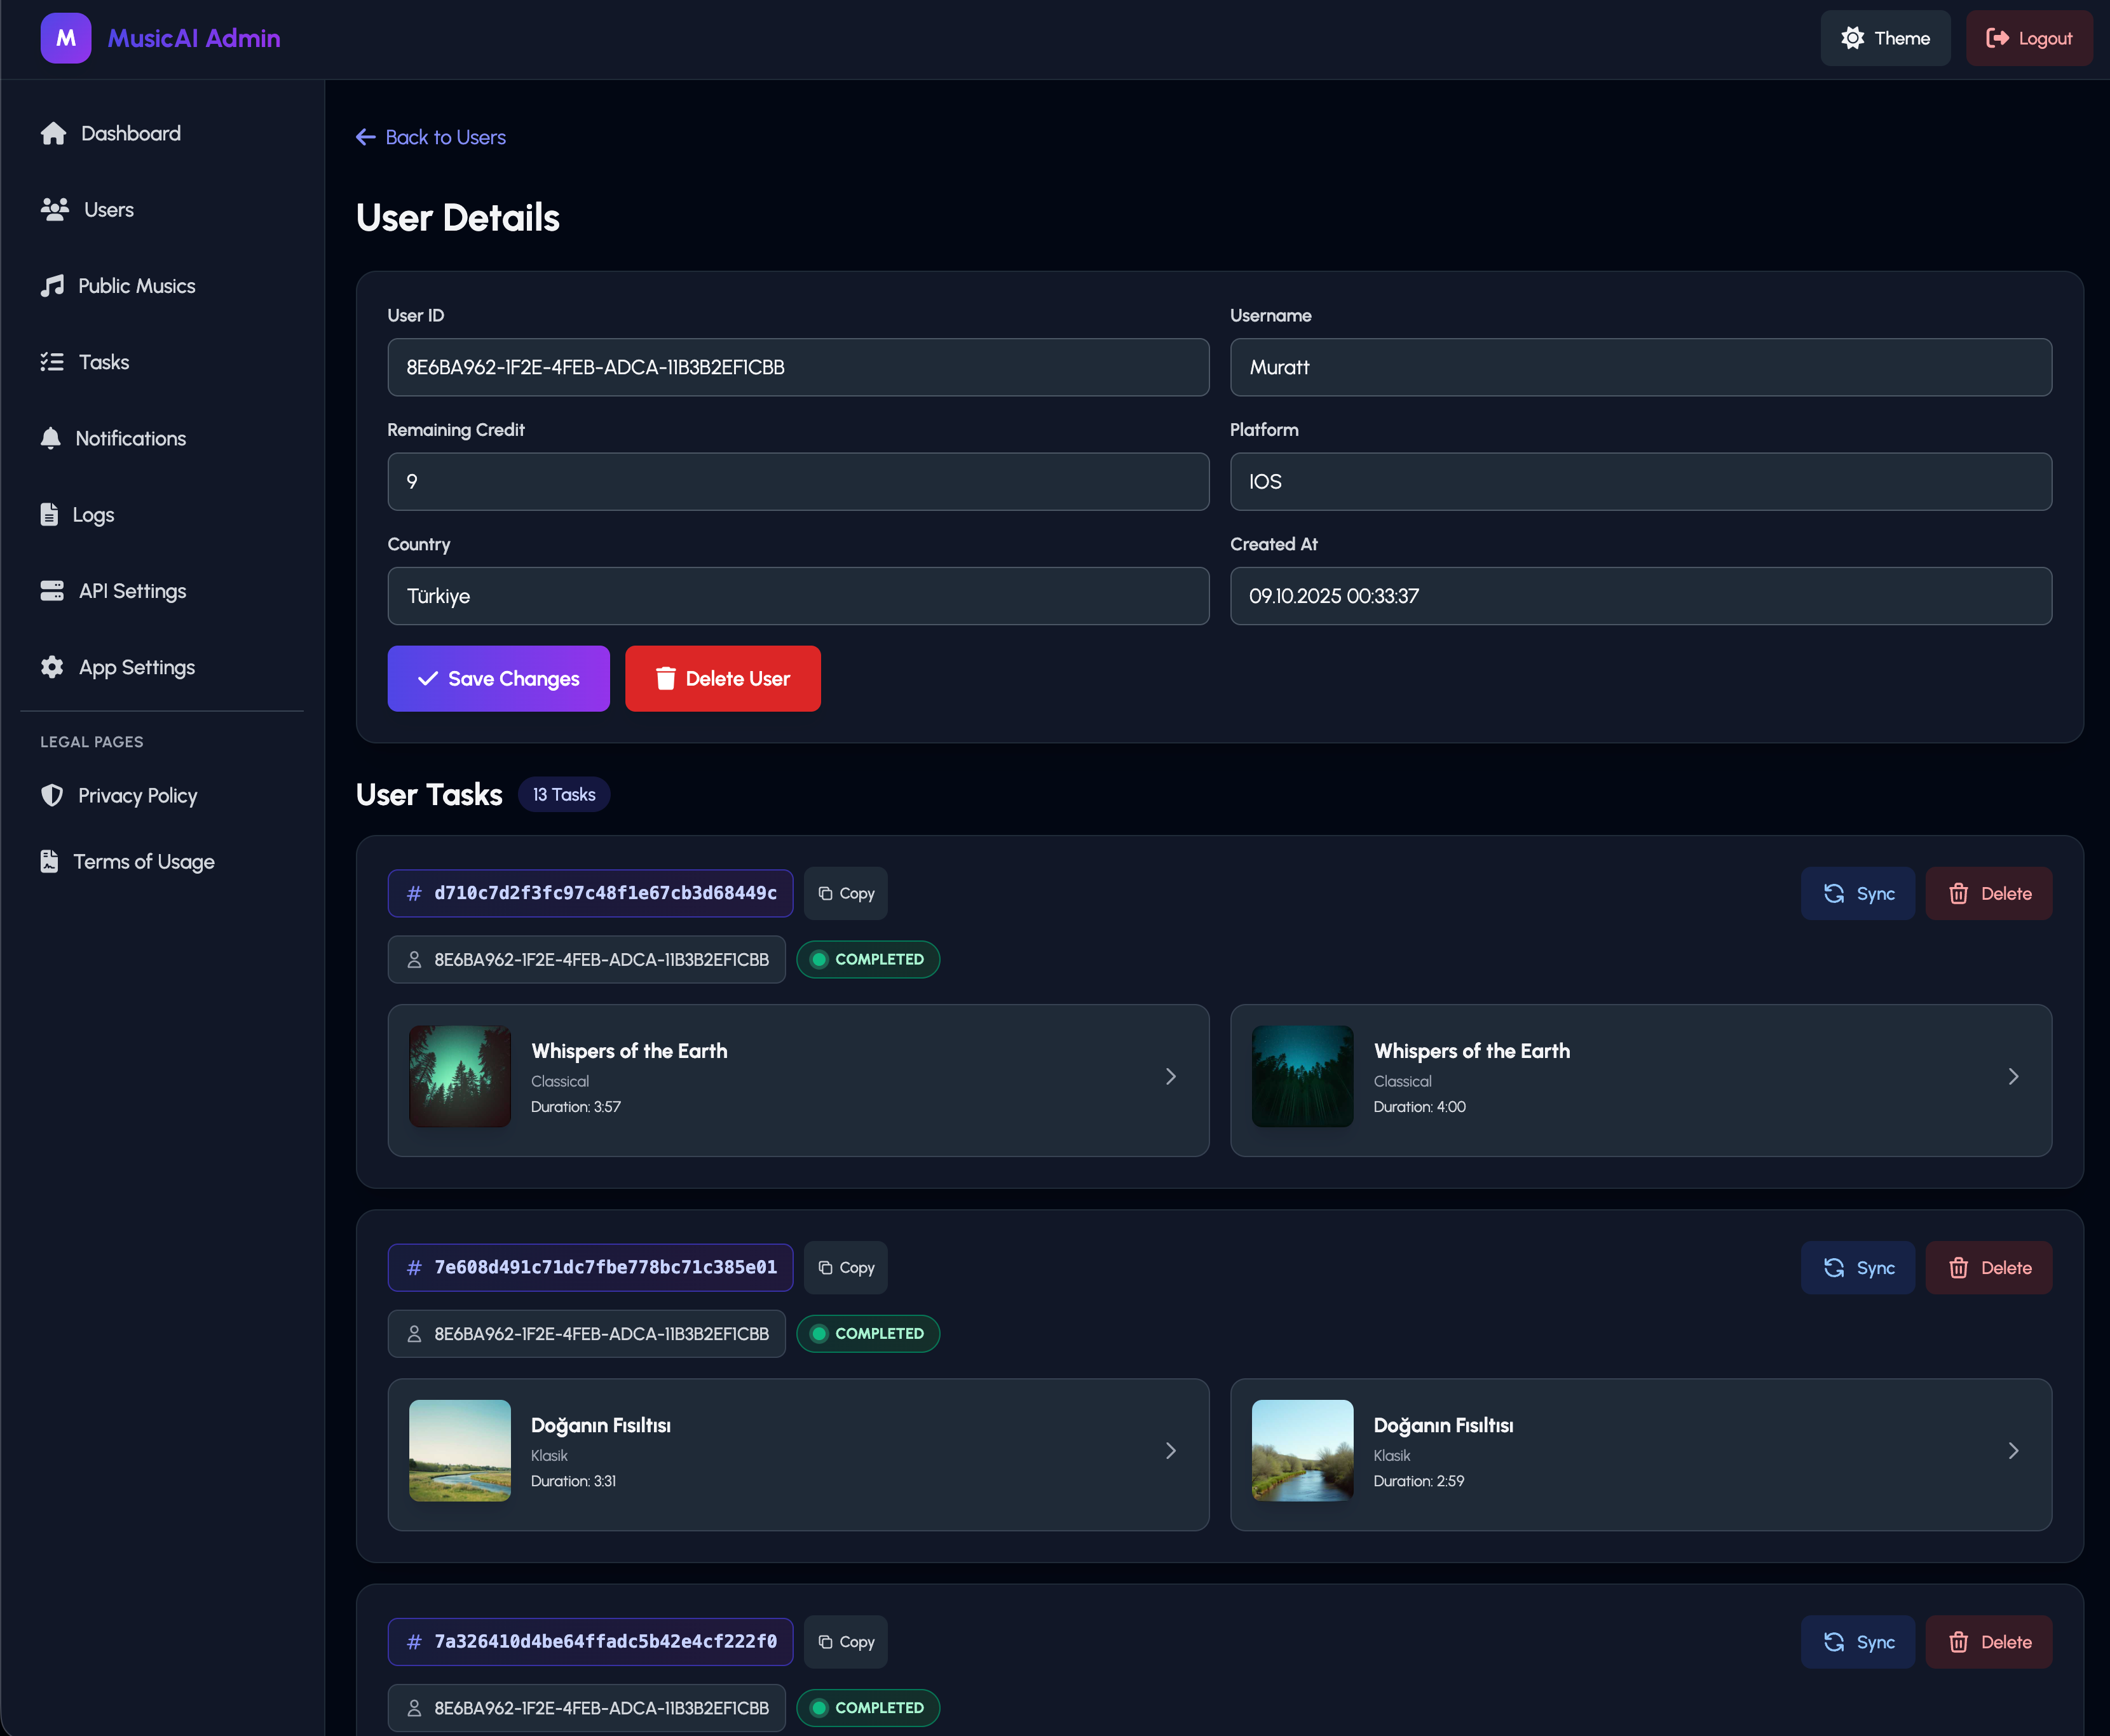
Task: Go to Public Musics section
Action: [x=162, y=286]
